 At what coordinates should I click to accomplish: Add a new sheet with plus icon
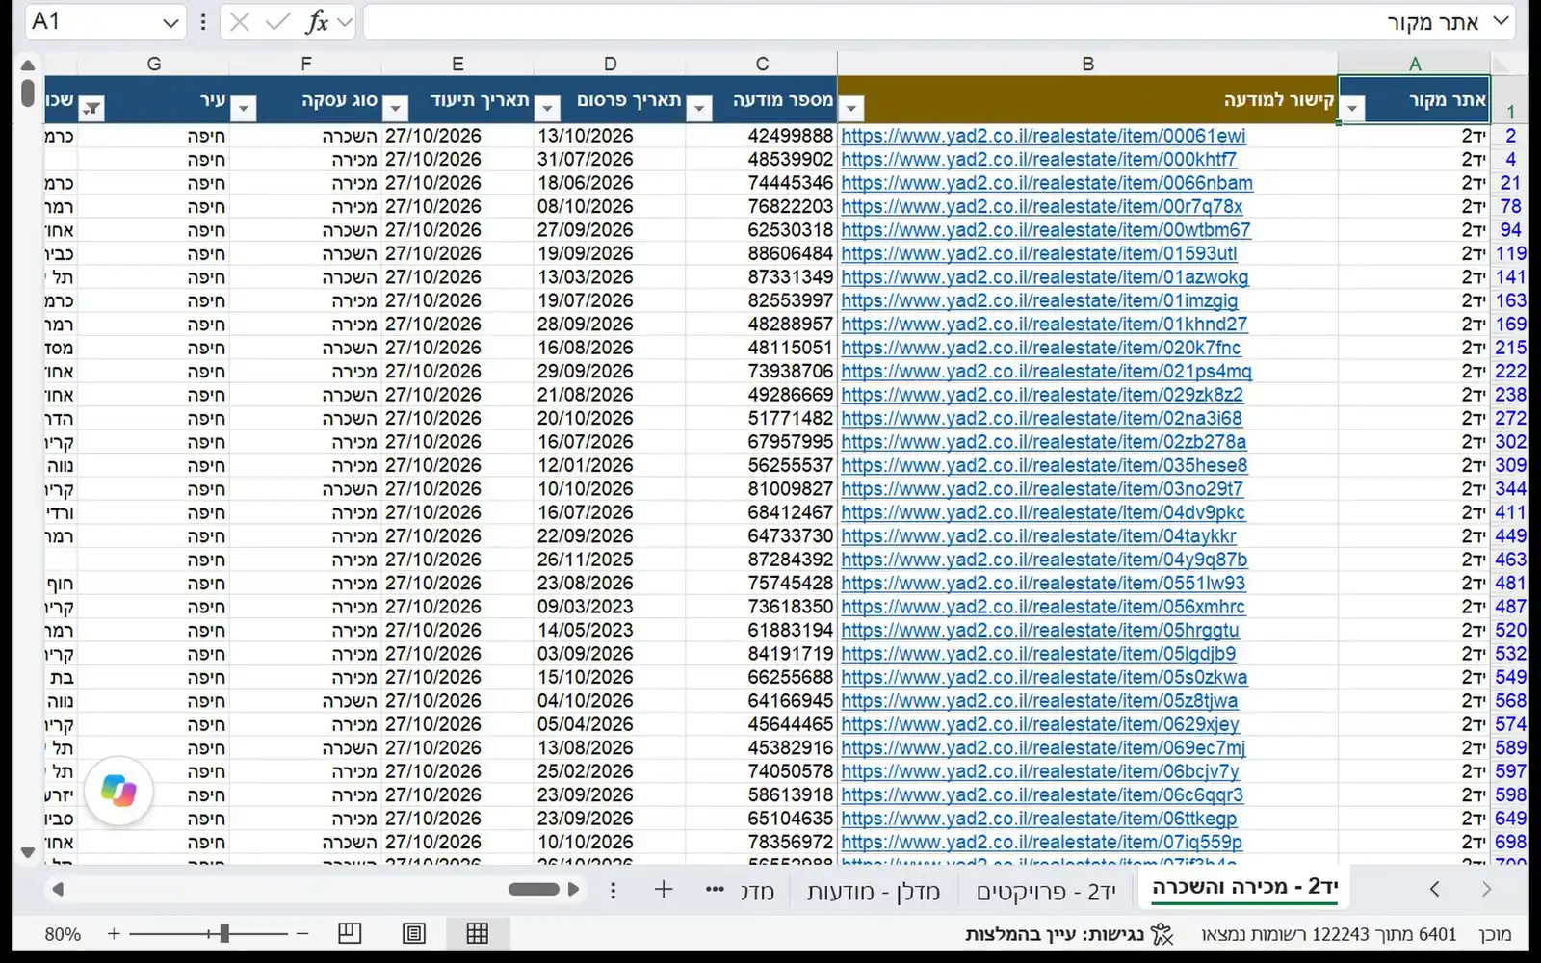664,890
